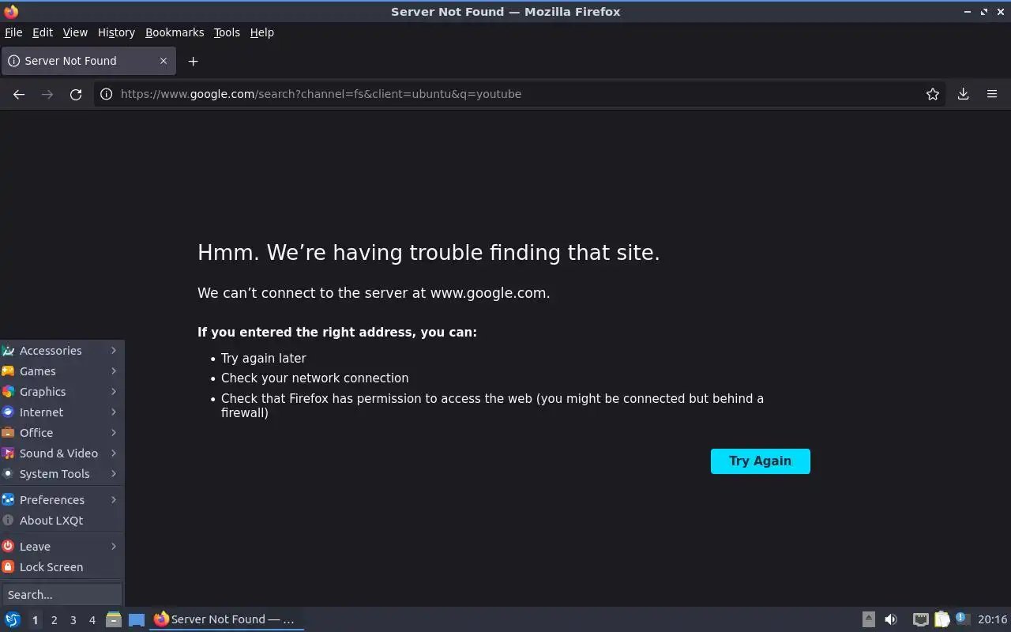The height and width of the screenshot is (632, 1011).
Task: Click the show desktop panel icon
Action: point(137,619)
